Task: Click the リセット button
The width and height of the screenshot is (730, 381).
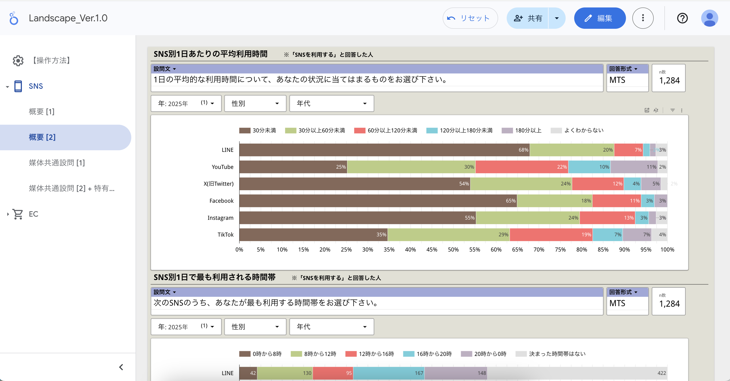Action: pos(470,18)
